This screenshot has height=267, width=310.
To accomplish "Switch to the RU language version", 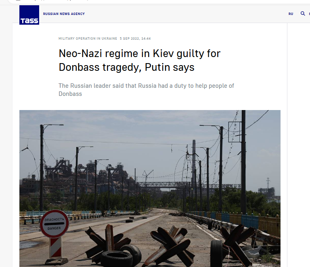I will point(291,14).
